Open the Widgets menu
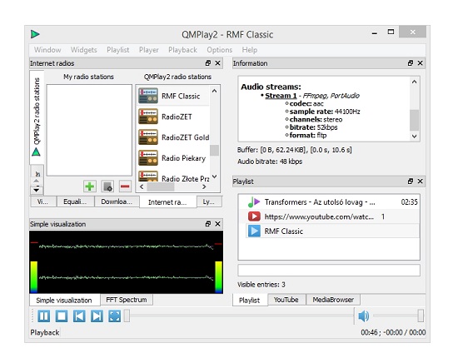Image resolution: width=458 pixels, height=363 pixels. (x=83, y=50)
